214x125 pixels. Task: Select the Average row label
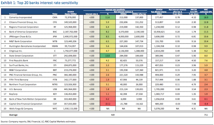pyautogui.click(x=13, y=115)
